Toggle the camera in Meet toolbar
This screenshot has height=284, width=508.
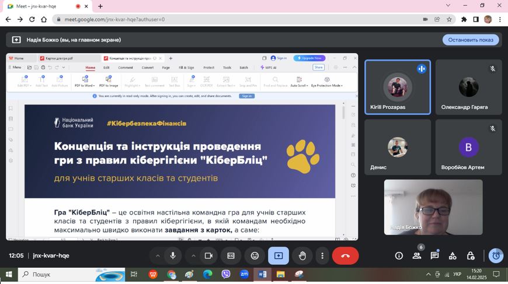[208, 255]
